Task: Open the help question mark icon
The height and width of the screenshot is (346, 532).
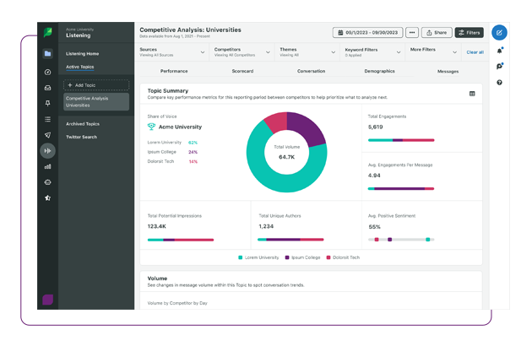Action: tap(500, 83)
